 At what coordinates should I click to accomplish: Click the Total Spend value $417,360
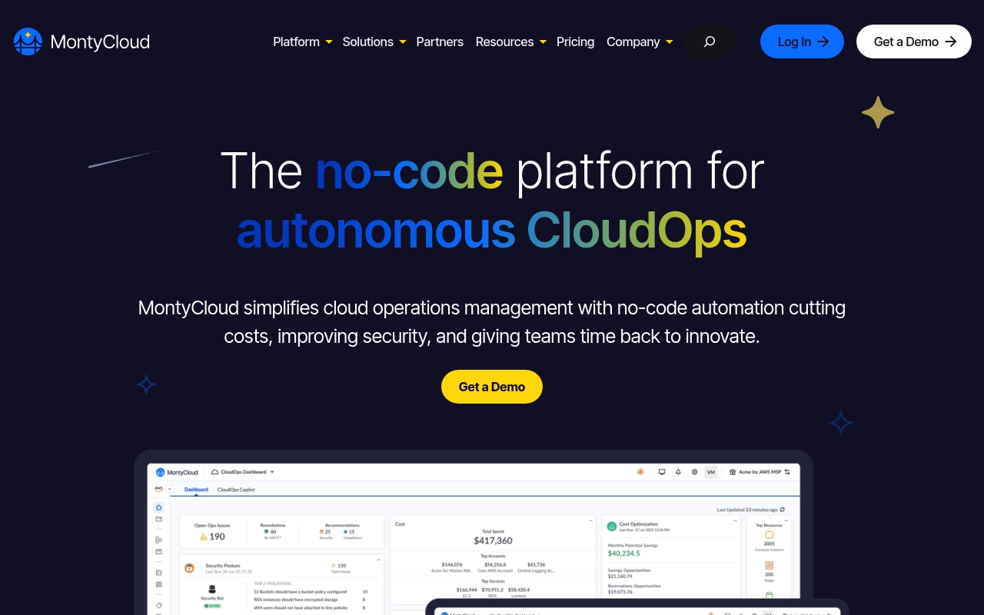pos(493,541)
